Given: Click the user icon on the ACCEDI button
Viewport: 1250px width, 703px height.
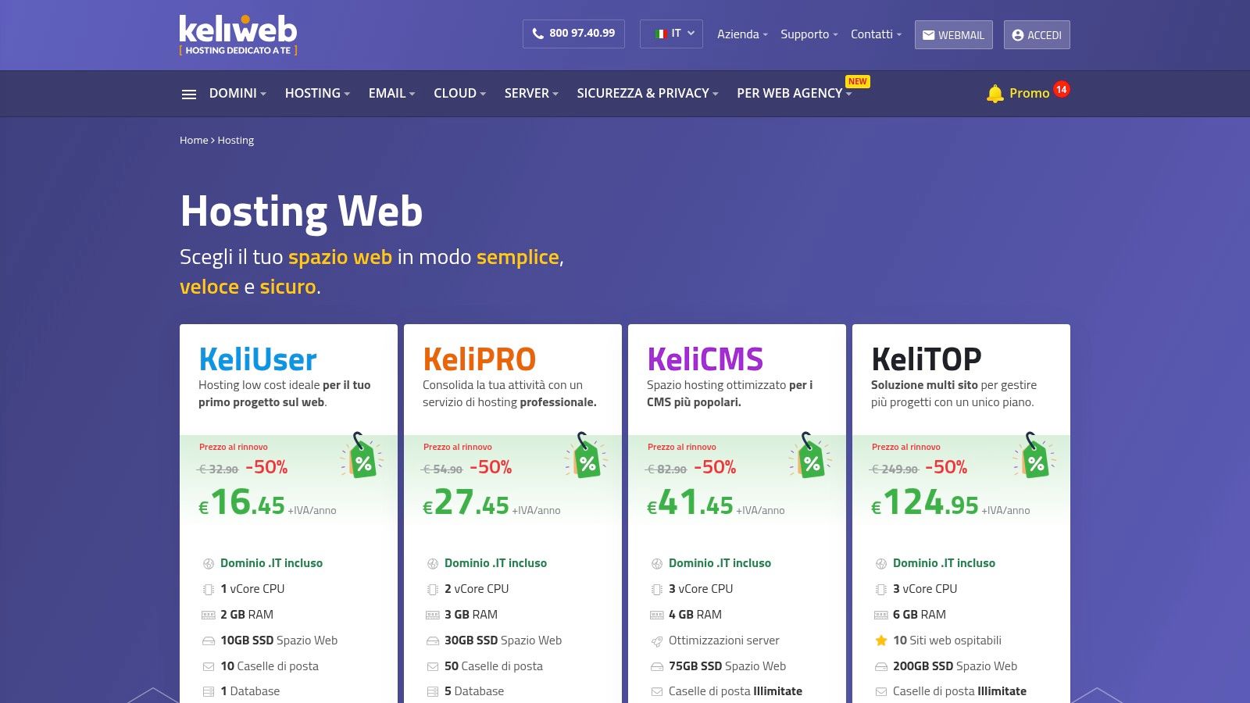Looking at the screenshot, I should click(x=1017, y=34).
